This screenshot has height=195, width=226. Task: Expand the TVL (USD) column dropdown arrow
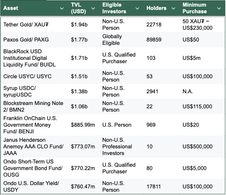(x=95, y=8)
